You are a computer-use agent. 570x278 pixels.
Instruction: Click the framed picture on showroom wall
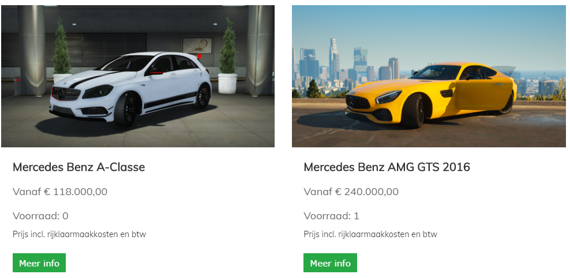197,45
